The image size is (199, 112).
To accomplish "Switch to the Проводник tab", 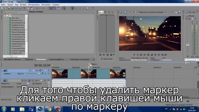I will pyautogui.click(x=29, y=59).
